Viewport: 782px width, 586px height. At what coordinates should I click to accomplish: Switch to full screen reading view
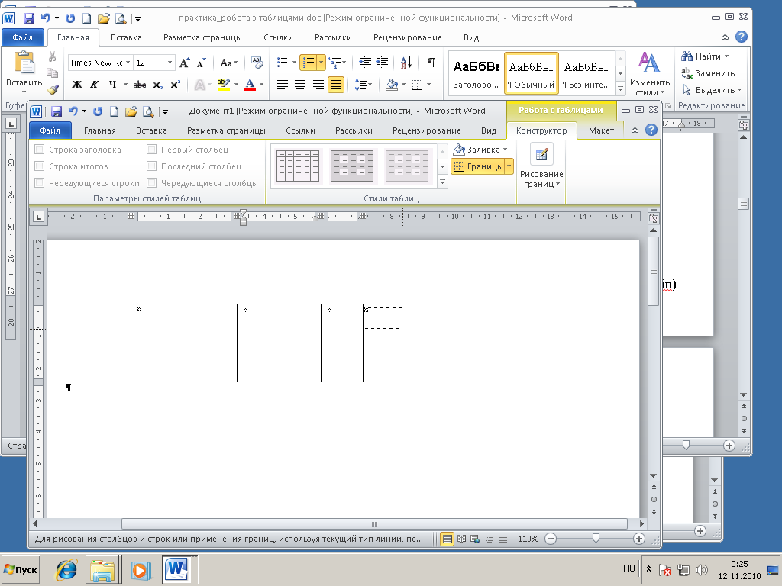(462, 539)
